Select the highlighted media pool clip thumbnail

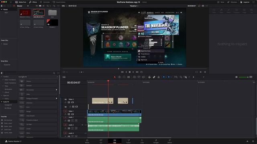point(39,12)
